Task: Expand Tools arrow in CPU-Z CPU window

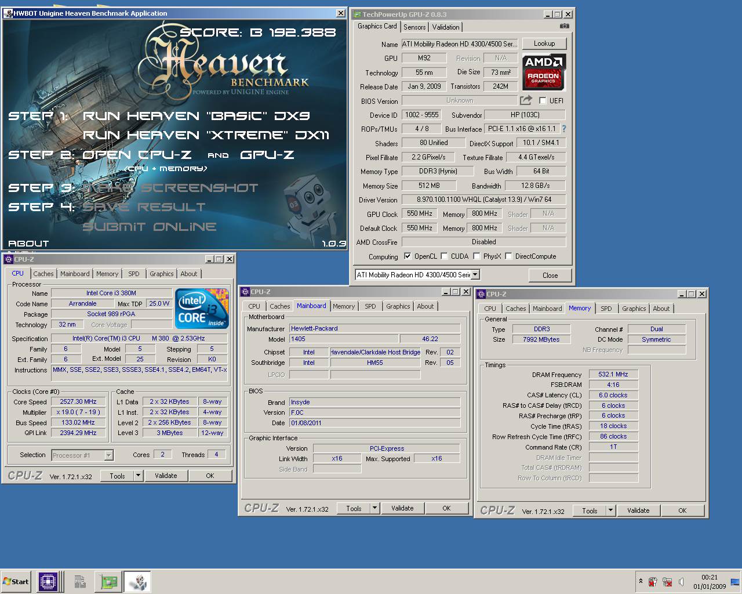Action: coord(138,476)
